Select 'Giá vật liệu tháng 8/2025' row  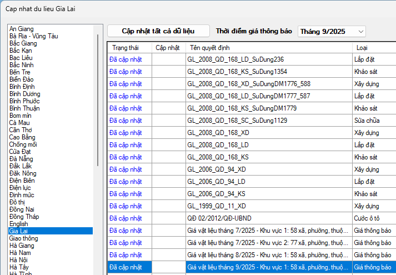click(x=268, y=255)
